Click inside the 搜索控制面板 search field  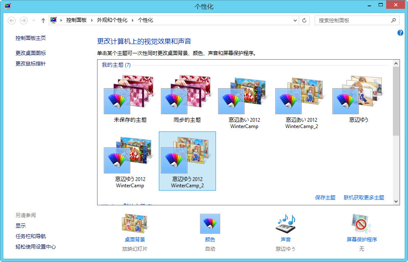352,20
